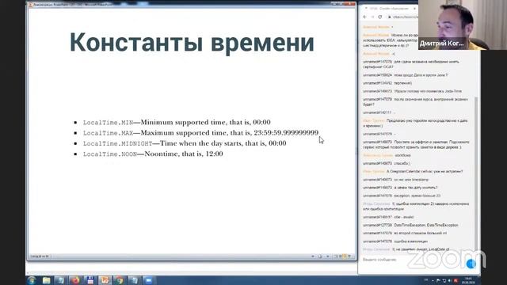
Task: Switch to Chrome in the taskbar
Action: tap(120, 280)
